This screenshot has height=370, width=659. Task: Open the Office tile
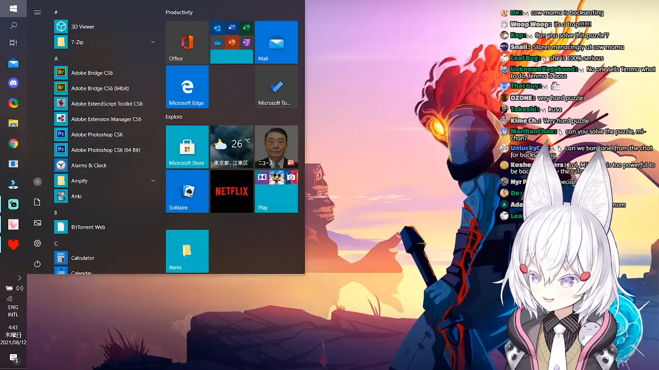tap(187, 42)
